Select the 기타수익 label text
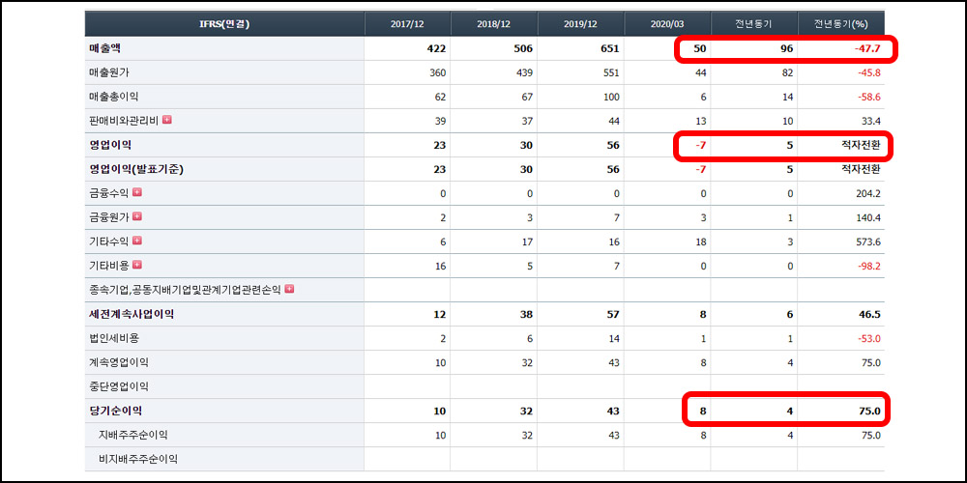Viewport: 967px width, 483px height. (109, 241)
